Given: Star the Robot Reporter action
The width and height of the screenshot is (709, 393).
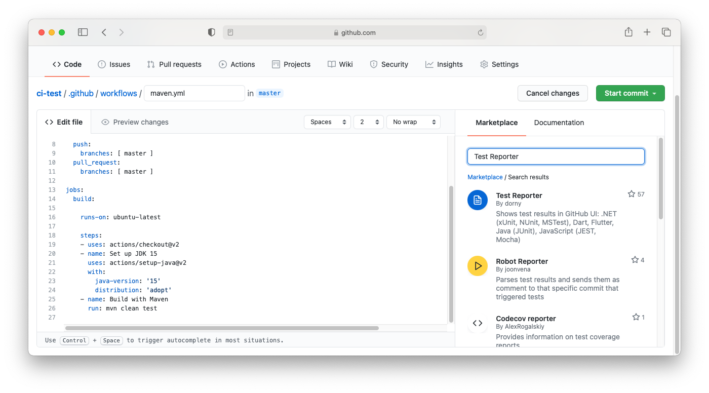Looking at the screenshot, I should click(x=635, y=260).
